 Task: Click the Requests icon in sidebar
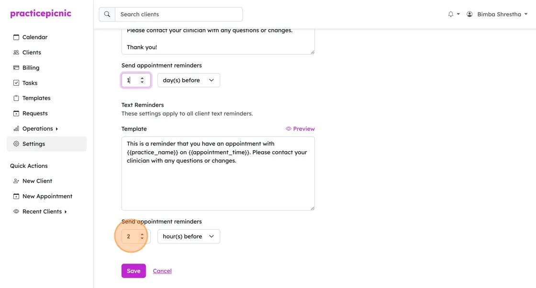16,113
